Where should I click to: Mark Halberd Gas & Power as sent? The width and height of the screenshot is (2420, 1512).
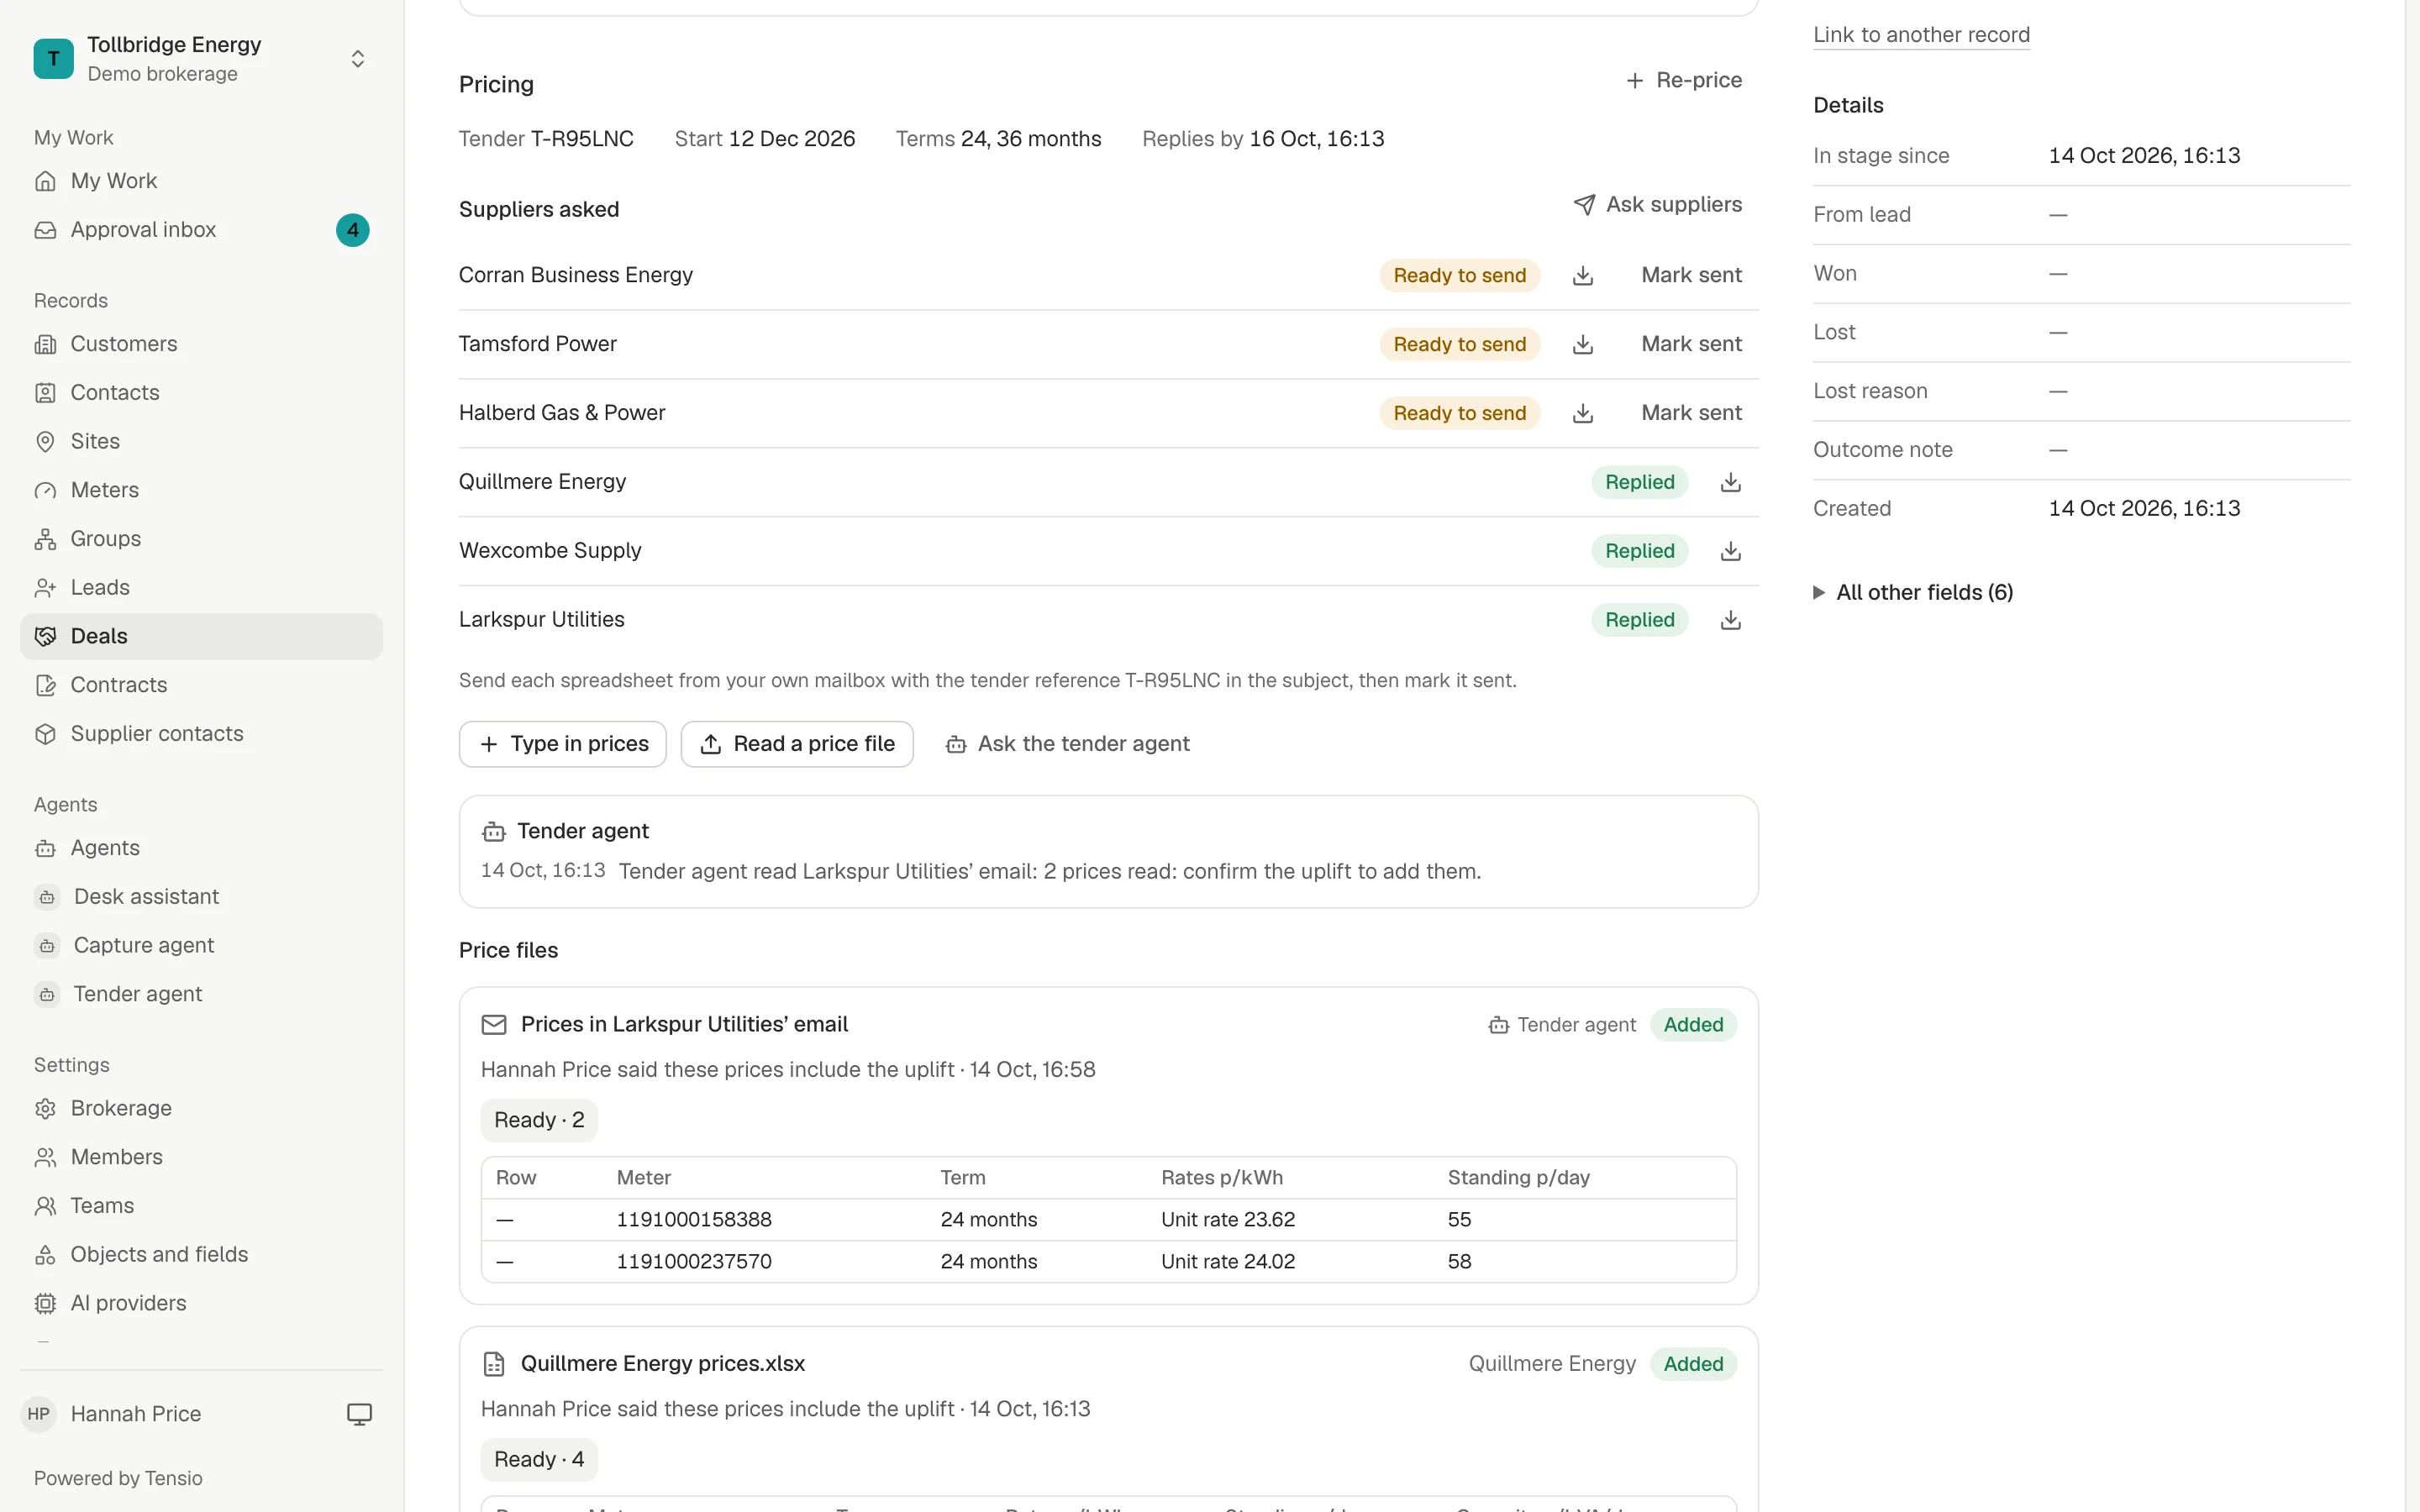1691,413
